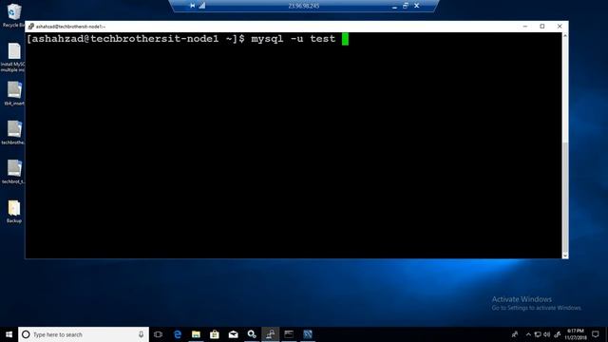Launch Microsoft Edge from taskbar
The image size is (608, 342).
178,334
